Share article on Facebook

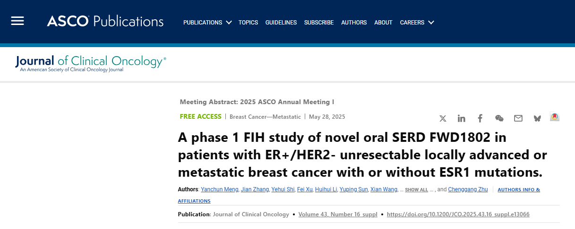click(480, 118)
